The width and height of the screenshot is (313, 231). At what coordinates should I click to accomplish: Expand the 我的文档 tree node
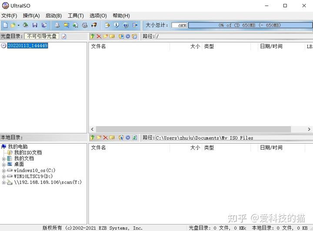pyautogui.click(x=3, y=159)
